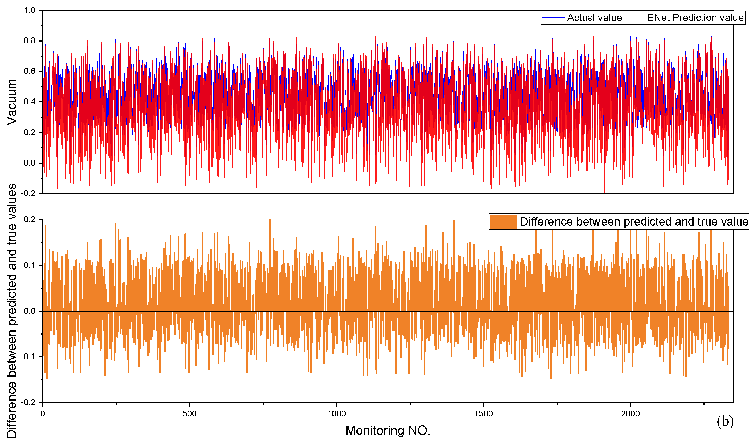Click the x-axis tick label 1000
This screenshot has width=755, height=448.
click(337, 414)
